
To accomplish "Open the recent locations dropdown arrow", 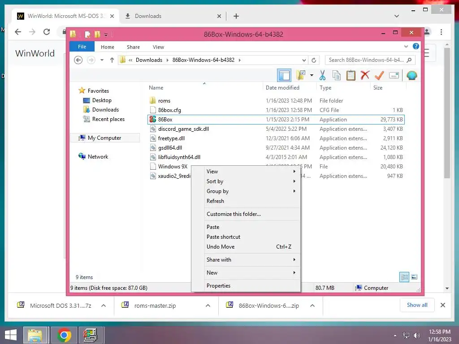I will (x=102, y=60).
